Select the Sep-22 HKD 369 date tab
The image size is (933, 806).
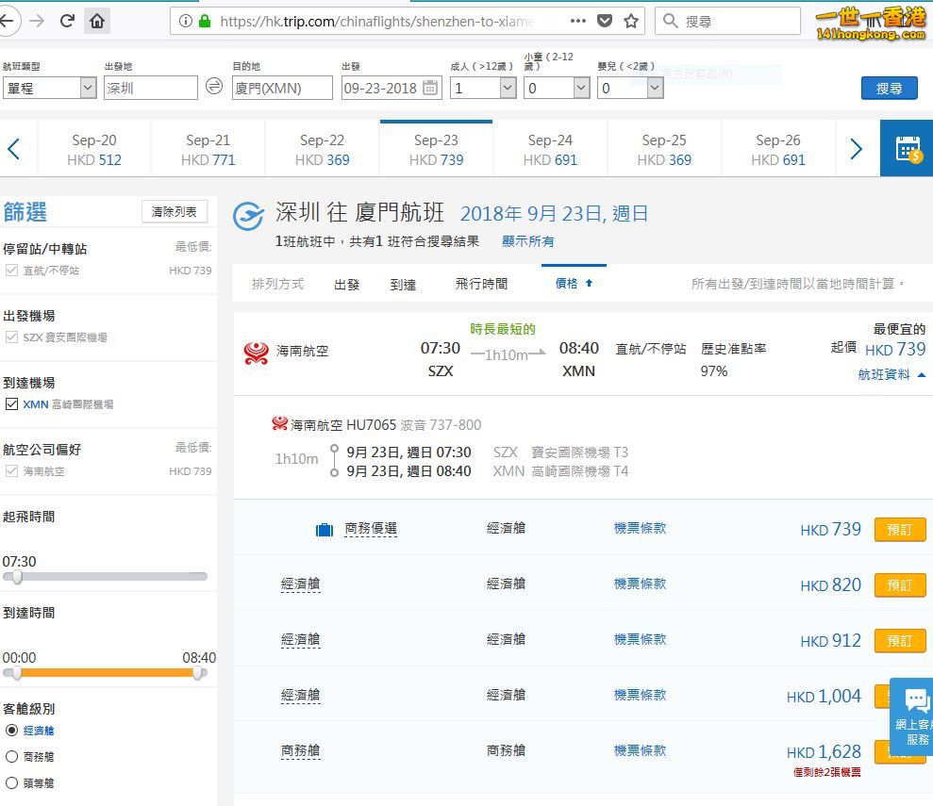pyautogui.click(x=322, y=150)
